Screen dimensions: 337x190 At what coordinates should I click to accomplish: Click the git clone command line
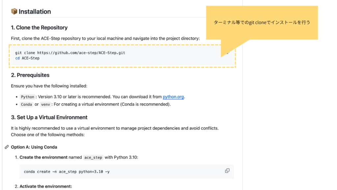pos(70,53)
